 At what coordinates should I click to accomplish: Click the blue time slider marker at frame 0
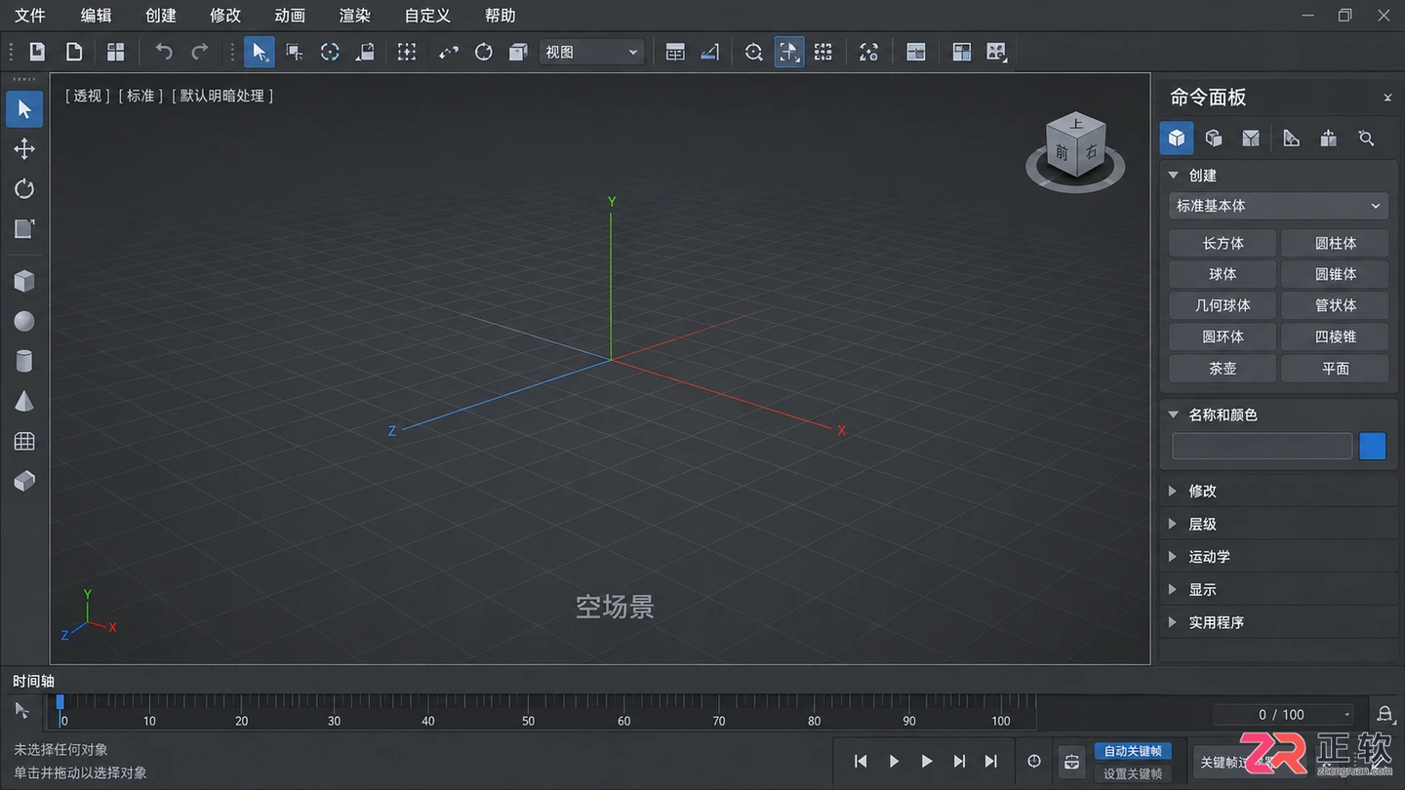(60, 702)
